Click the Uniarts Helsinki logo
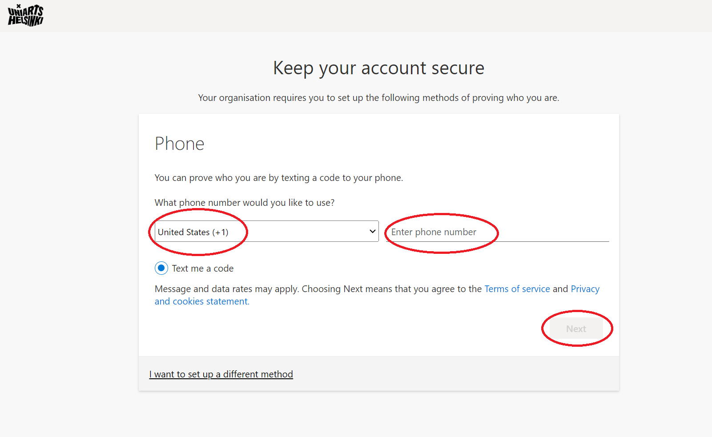 pos(25,16)
